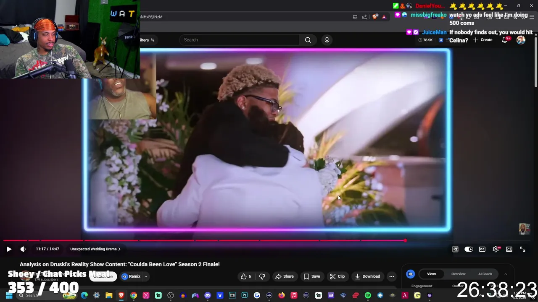Click the Download button
This screenshot has height=302, width=538.
[367, 276]
